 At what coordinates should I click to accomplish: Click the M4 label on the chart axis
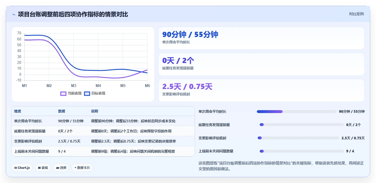tap(98, 86)
